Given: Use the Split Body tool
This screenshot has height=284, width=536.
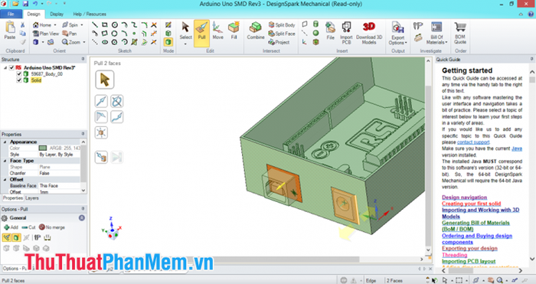Looking at the screenshot, I should [x=282, y=25].
